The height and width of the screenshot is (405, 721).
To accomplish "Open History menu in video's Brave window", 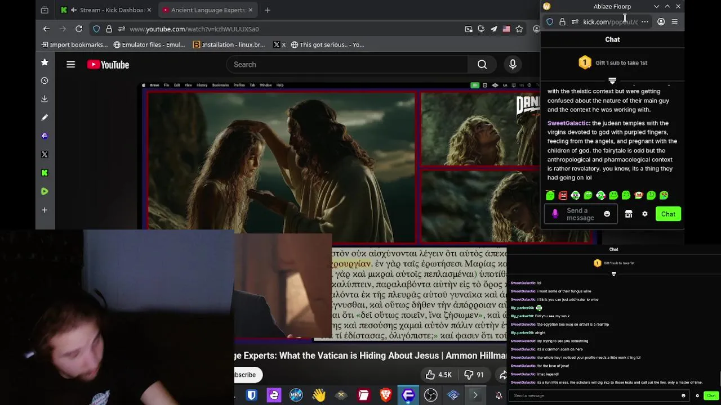I will click(202, 85).
